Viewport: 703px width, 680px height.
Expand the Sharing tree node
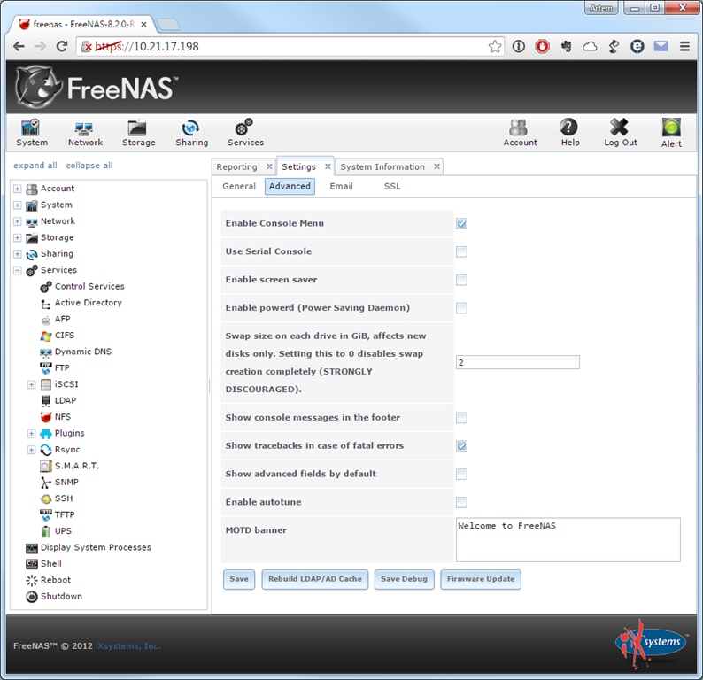coord(17,254)
